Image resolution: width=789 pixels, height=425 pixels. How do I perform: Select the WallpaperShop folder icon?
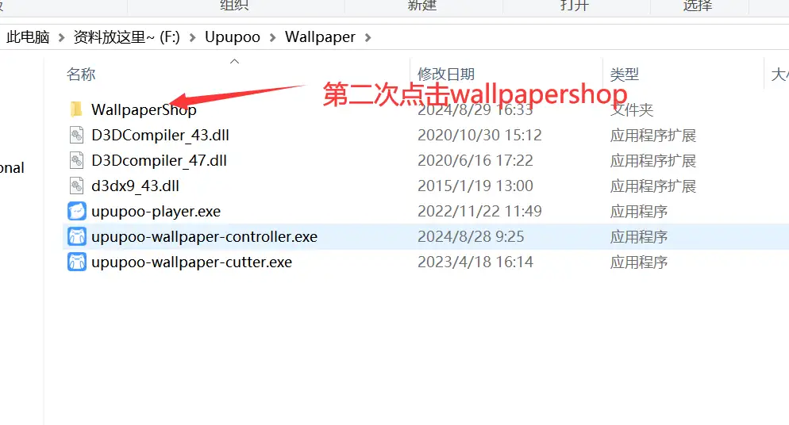click(76, 109)
